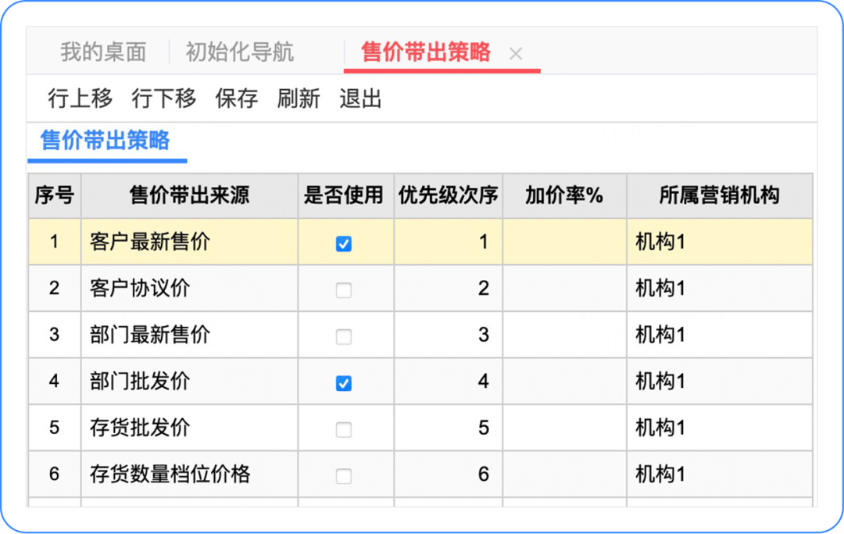Close the 售价带出策略 tab
Image resolution: width=844 pixels, height=534 pixels.
516,54
